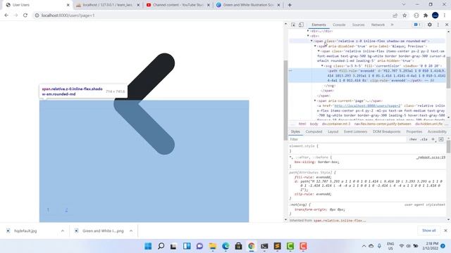The image size is (451, 253).
Task: Activate the DevTools inspect element picker
Action: (x=293, y=25)
